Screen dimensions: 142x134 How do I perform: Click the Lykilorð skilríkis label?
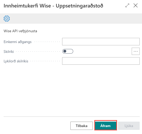pos(16,61)
